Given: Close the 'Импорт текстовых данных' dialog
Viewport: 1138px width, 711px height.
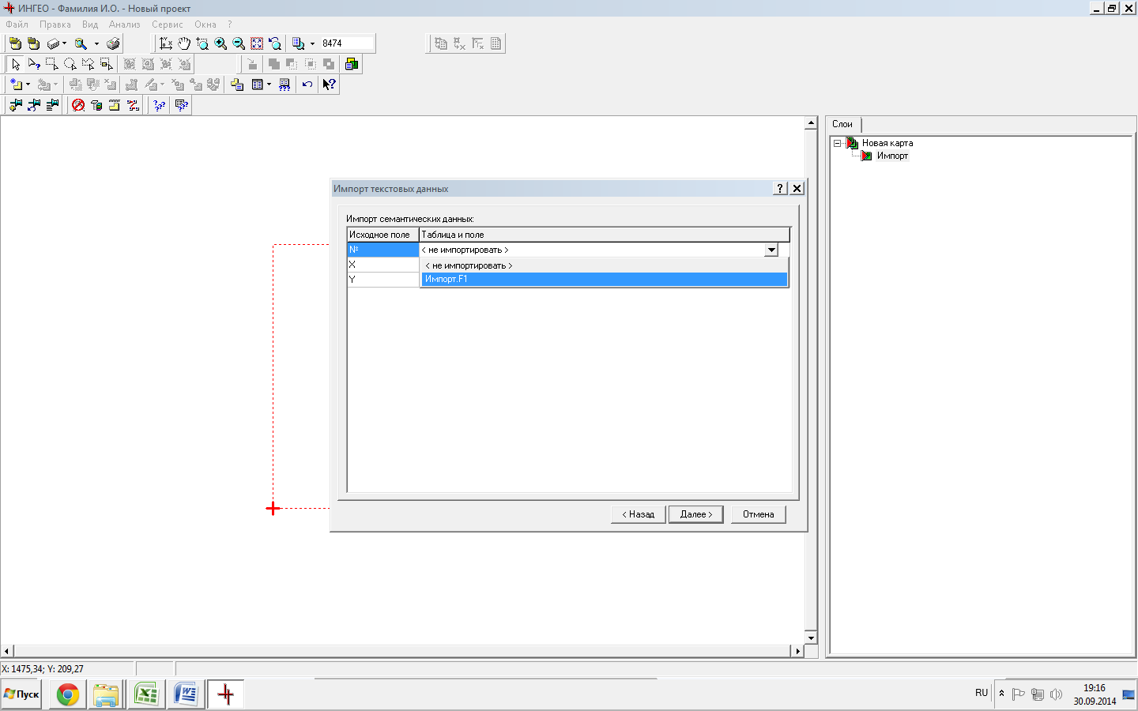Looking at the screenshot, I should 797,188.
